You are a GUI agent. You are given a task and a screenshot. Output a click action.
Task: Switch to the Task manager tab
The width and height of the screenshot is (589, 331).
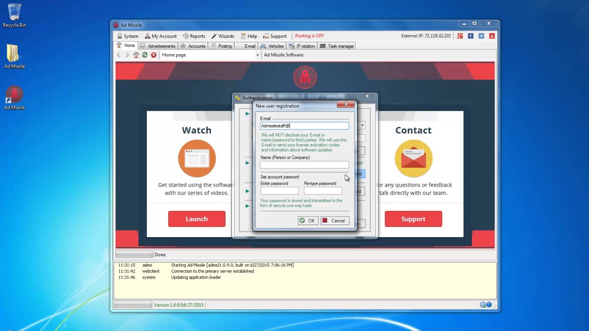point(337,46)
